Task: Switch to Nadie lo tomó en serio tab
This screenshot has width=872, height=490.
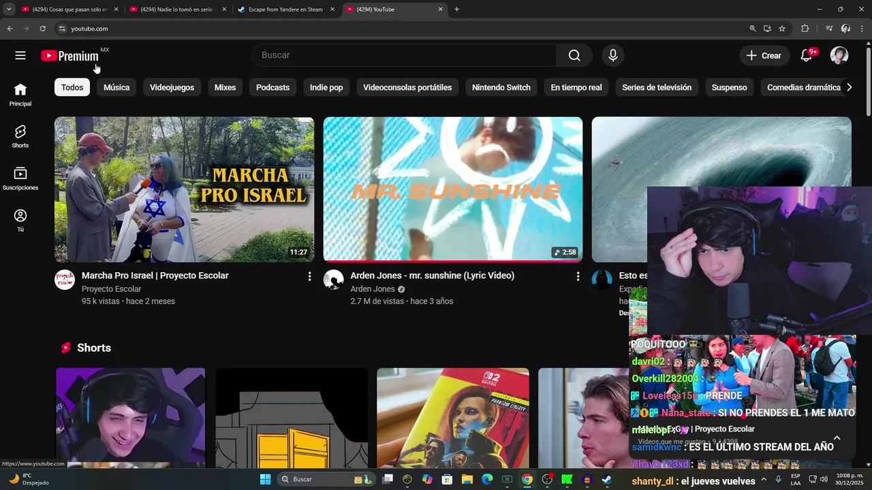Action: tap(178, 10)
